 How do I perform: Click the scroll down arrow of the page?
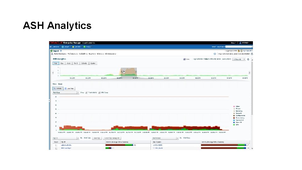pos(252,148)
